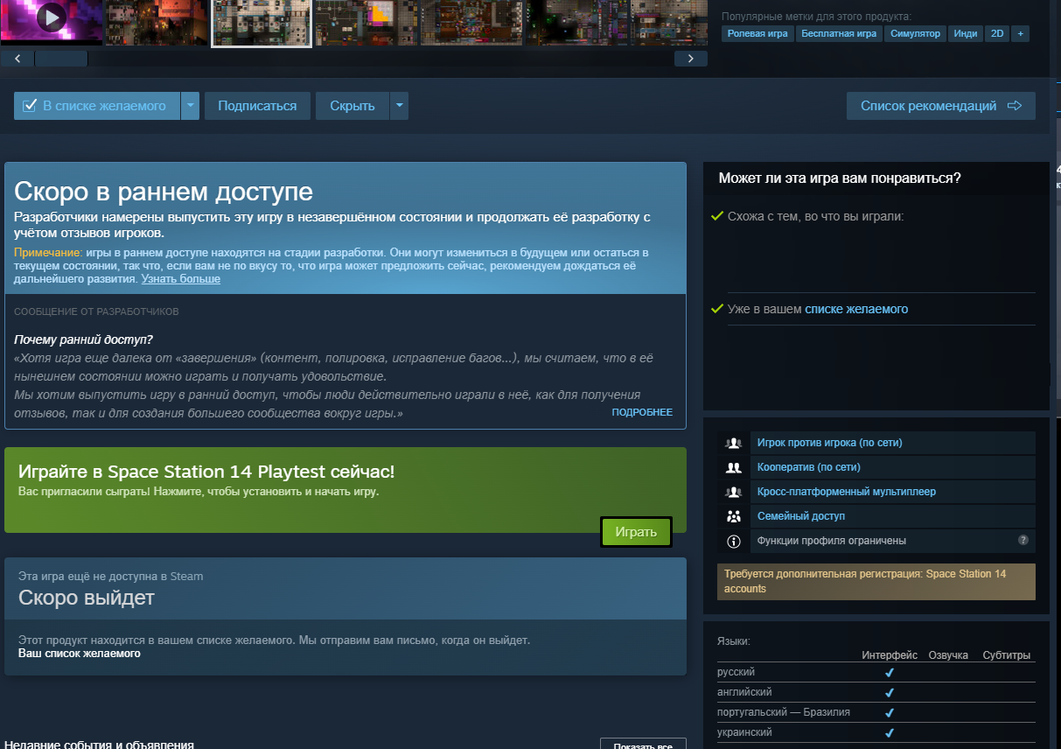This screenshot has height=749, width=1061.
Task: Open Ваш список желаемого link
Action: (80, 654)
